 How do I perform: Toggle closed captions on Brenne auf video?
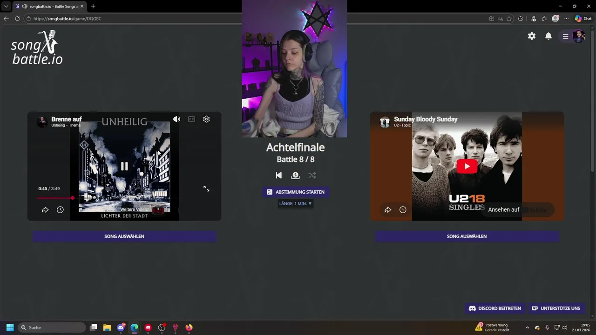tap(191, 119)
